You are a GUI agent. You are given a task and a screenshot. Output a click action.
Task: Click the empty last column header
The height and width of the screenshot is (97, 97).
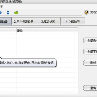coord(76,30)
